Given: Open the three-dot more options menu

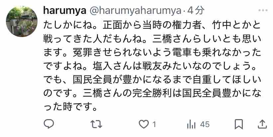Looking at the screenshot, I should [263, 10].
